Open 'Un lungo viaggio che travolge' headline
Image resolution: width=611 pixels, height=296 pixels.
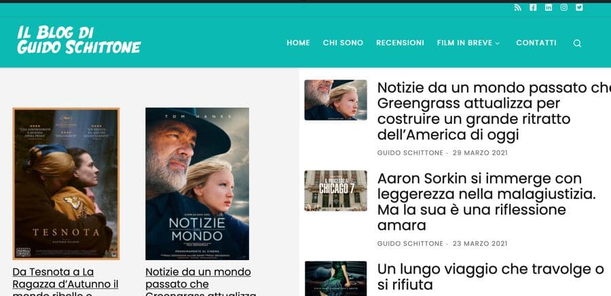(491, 277)
